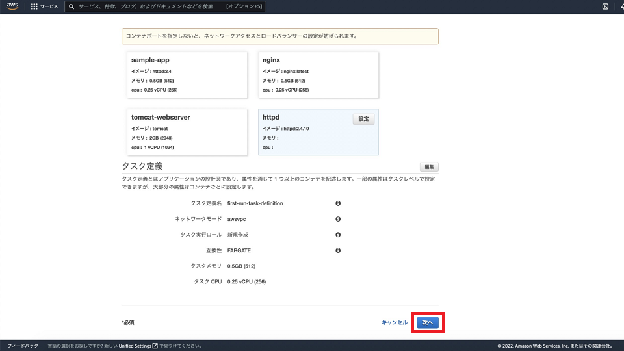Image resolution: width=624 pixels, height=351 pixels.
Task: Click the 設定 button on httpd card
Action: pos(363,119)
